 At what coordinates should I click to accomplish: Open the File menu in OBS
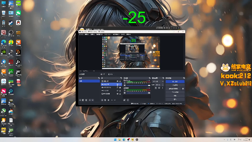81,34
